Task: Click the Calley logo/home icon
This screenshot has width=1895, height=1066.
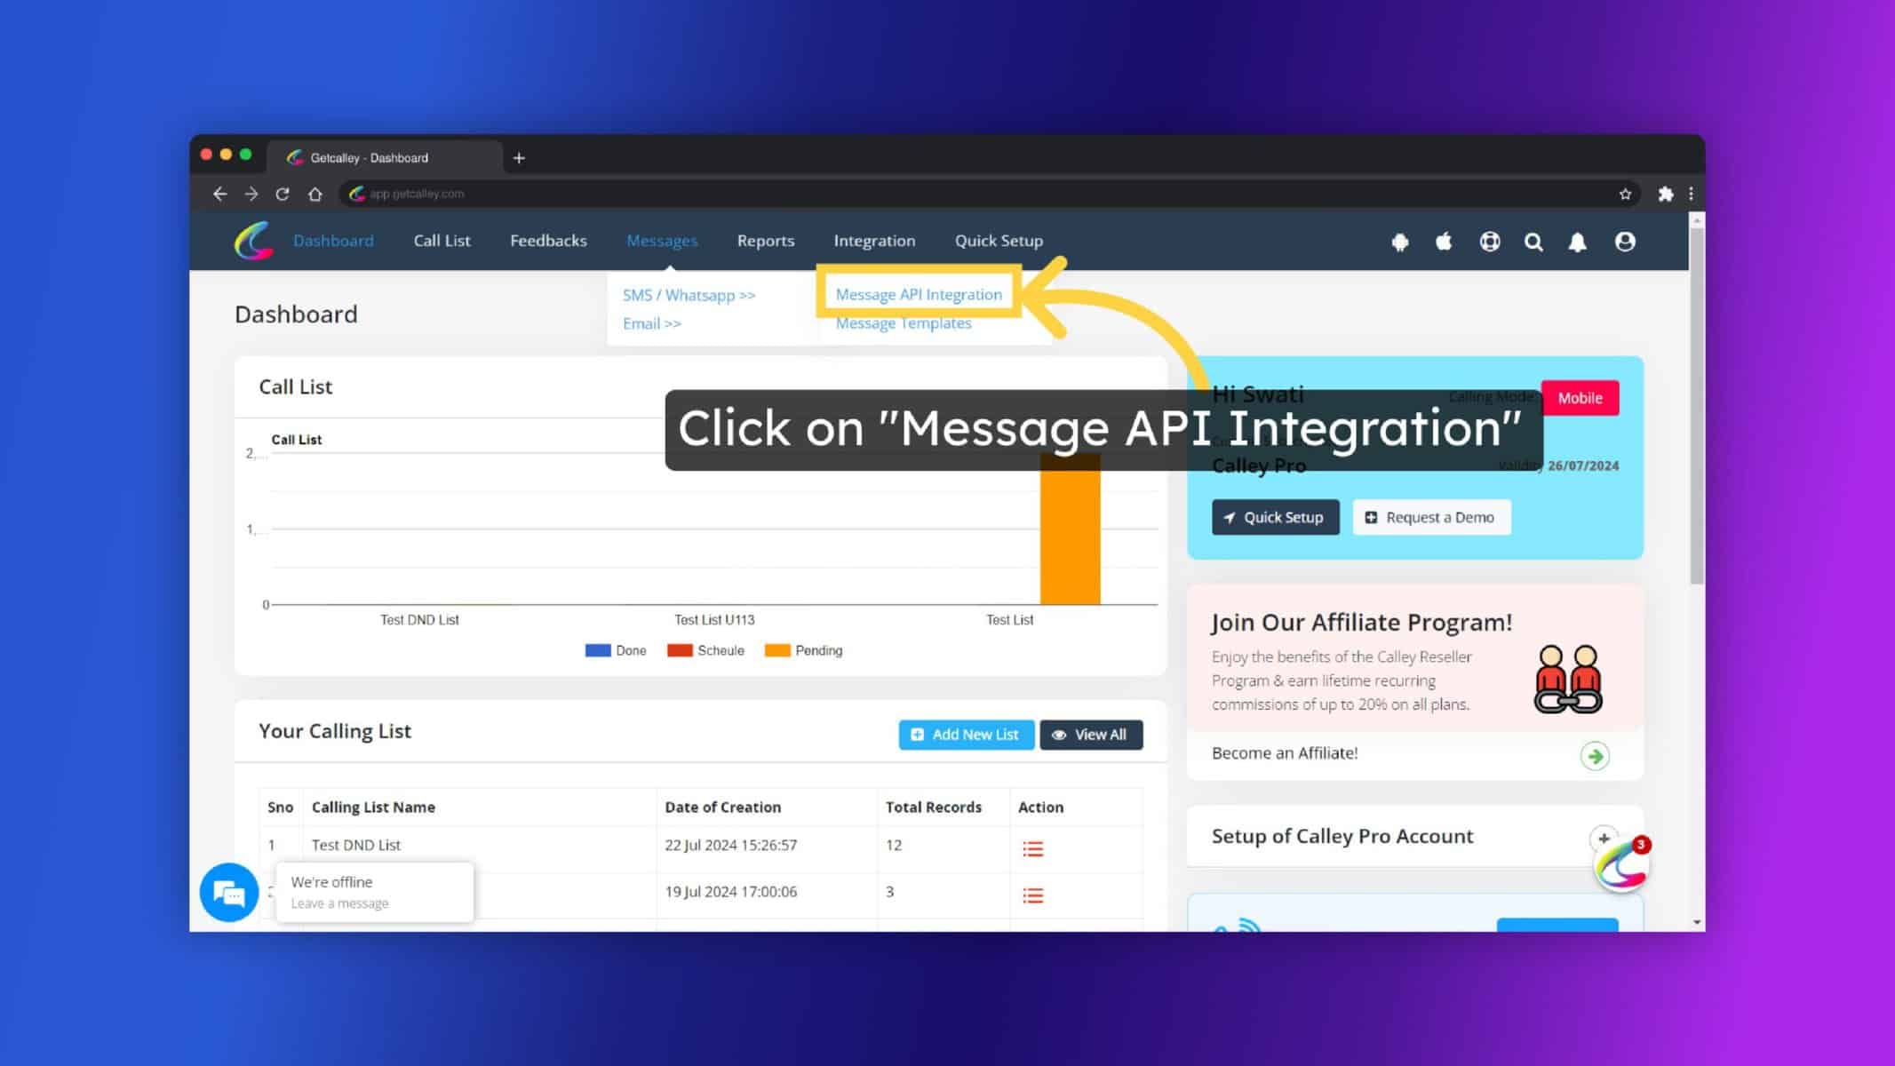Action: pyautogui.click(x=254, y=241)
